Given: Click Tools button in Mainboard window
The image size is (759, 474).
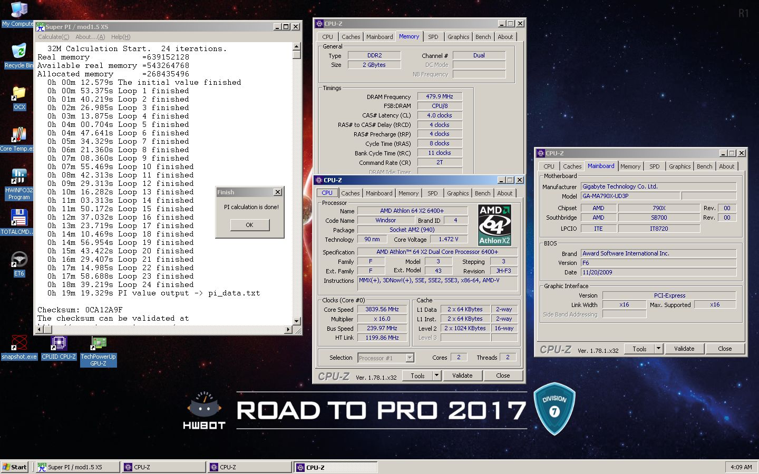Looking at the screenshot, I should [639, 349].
